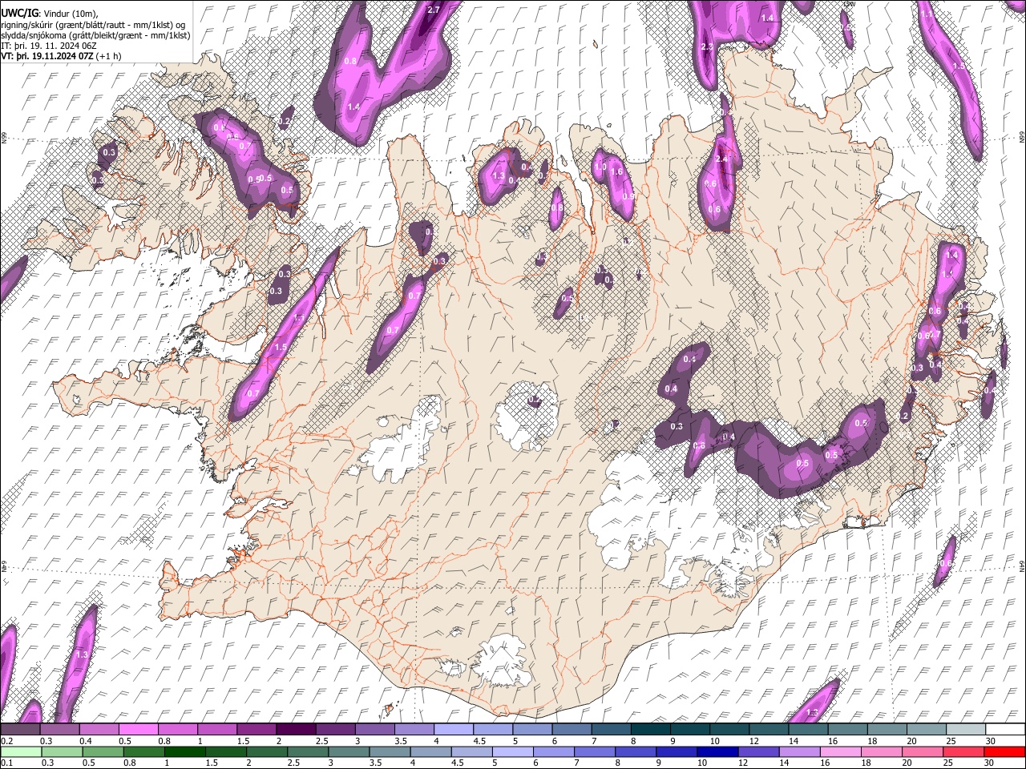Pick the bright red swatch after 30 in rain legend
The image size is (1026, 769).
coord(1004,751)
